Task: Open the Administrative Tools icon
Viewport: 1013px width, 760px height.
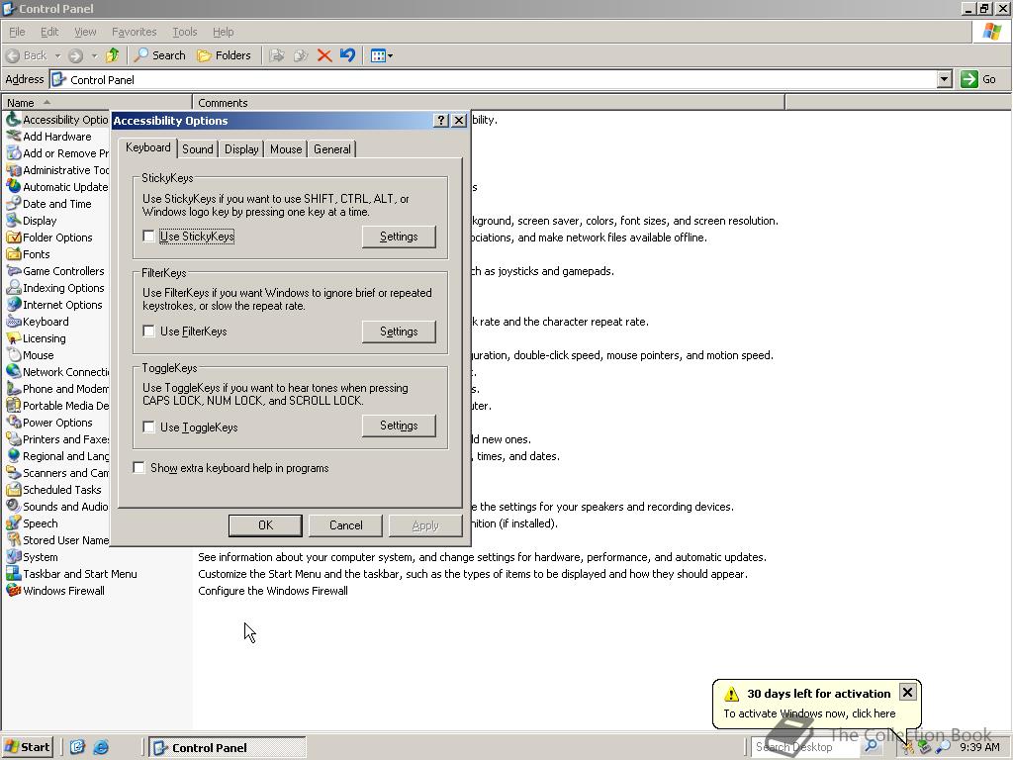Action: (14, 170)
